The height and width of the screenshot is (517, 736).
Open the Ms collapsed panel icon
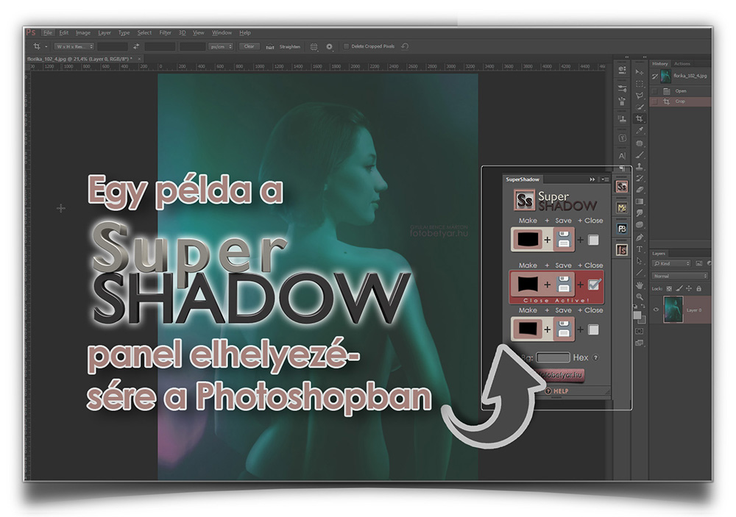[622, 208]
